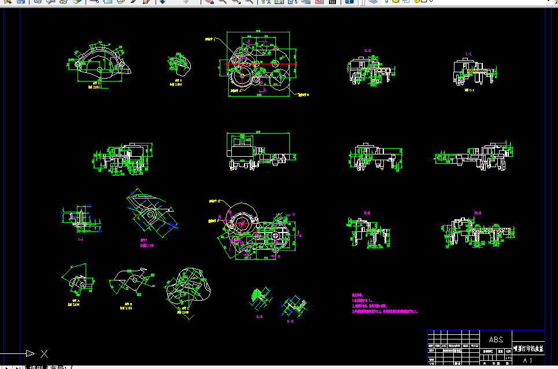This screenshot has width=558, height=369.
Task: Select the J-J section view drawing
Action: click(82, 220)
